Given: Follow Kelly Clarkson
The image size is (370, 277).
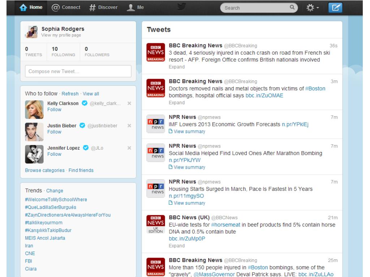Looking at the screenshot, I should pos(54,110).
